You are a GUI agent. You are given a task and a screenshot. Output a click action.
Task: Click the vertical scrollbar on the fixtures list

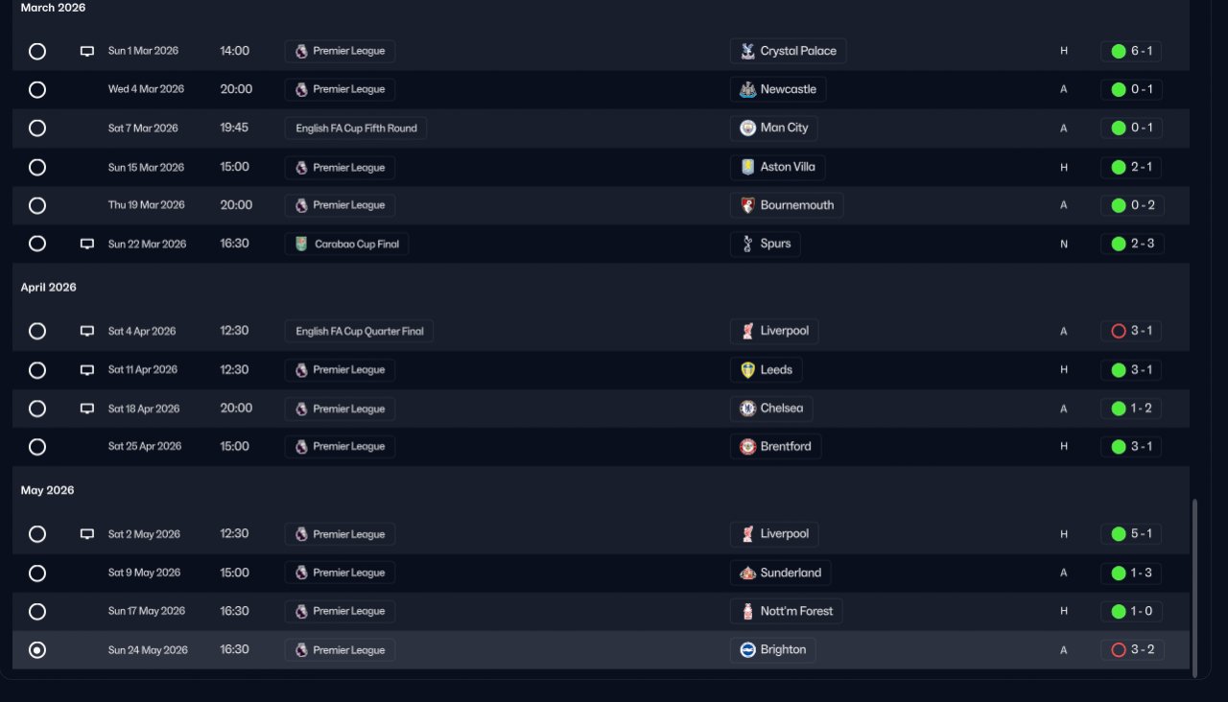(1194, 587)
